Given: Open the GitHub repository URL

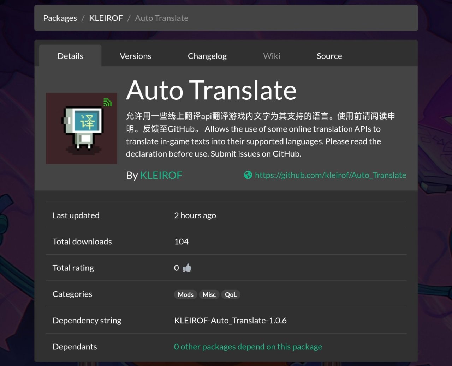Looking at the screenshot, I should pos(331,175).
